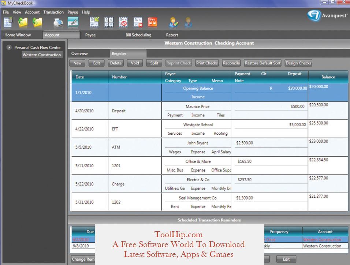
Task: Collapse the Personal Cash Flow Center tree
Action: click(x=9, y=47)
